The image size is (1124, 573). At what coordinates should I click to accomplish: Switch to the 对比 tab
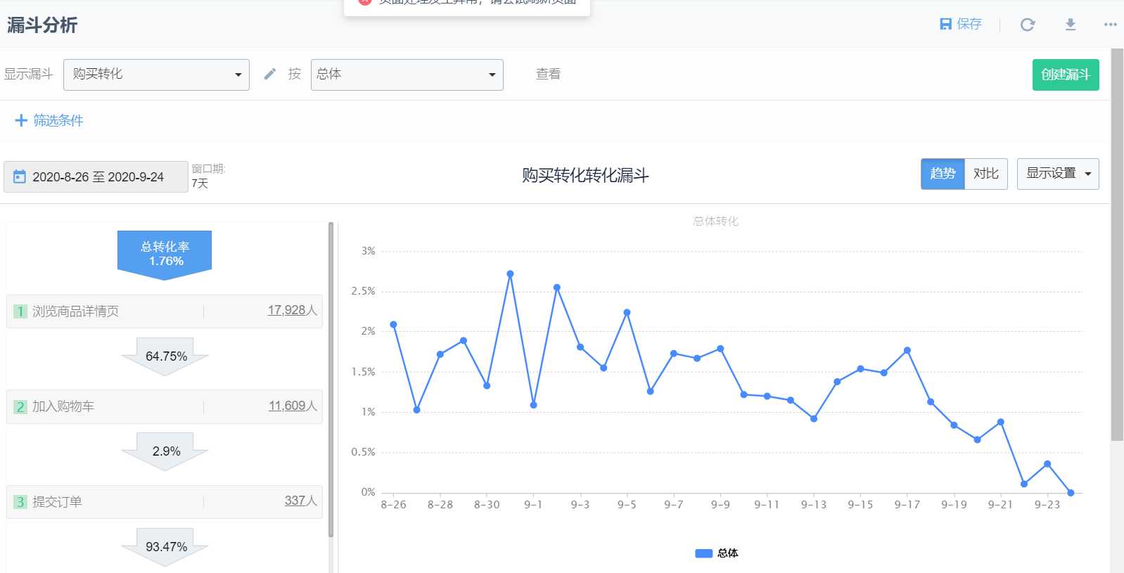click(x=986, y=174)
